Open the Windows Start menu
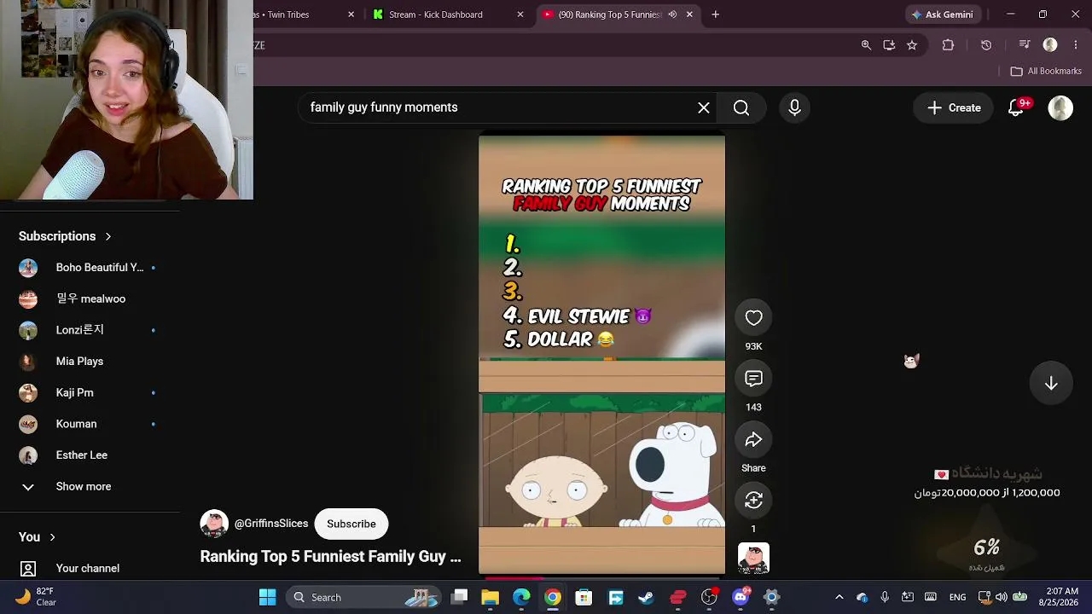The width and height of the screenshot is (1092, 614). pos(267,597)
